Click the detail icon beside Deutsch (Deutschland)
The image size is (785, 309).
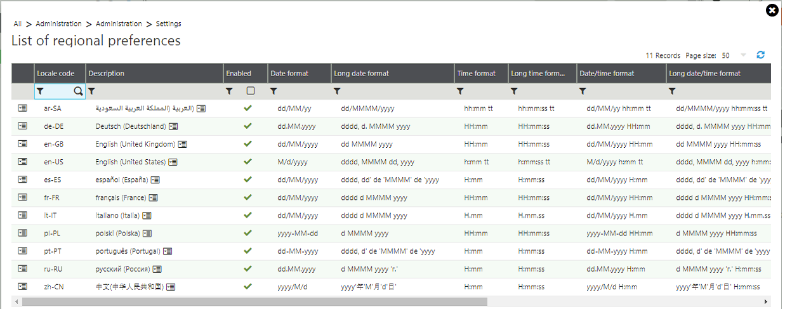pos(173,126)
